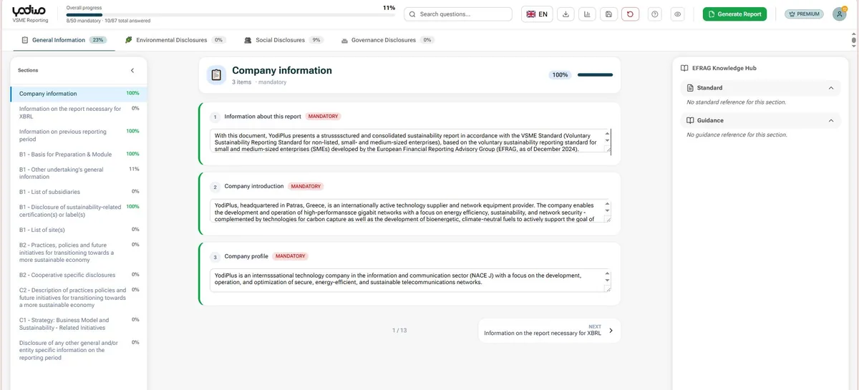Click the save disk icon
The height and width of the screenshot is (390, 859).
pos(608,14)
